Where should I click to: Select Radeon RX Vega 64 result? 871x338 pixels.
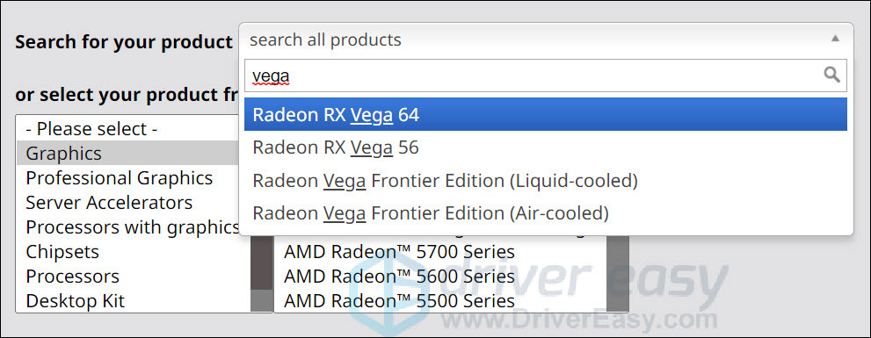coord(546,114)
